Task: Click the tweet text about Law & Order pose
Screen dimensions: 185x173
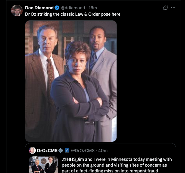Action: 73,14
